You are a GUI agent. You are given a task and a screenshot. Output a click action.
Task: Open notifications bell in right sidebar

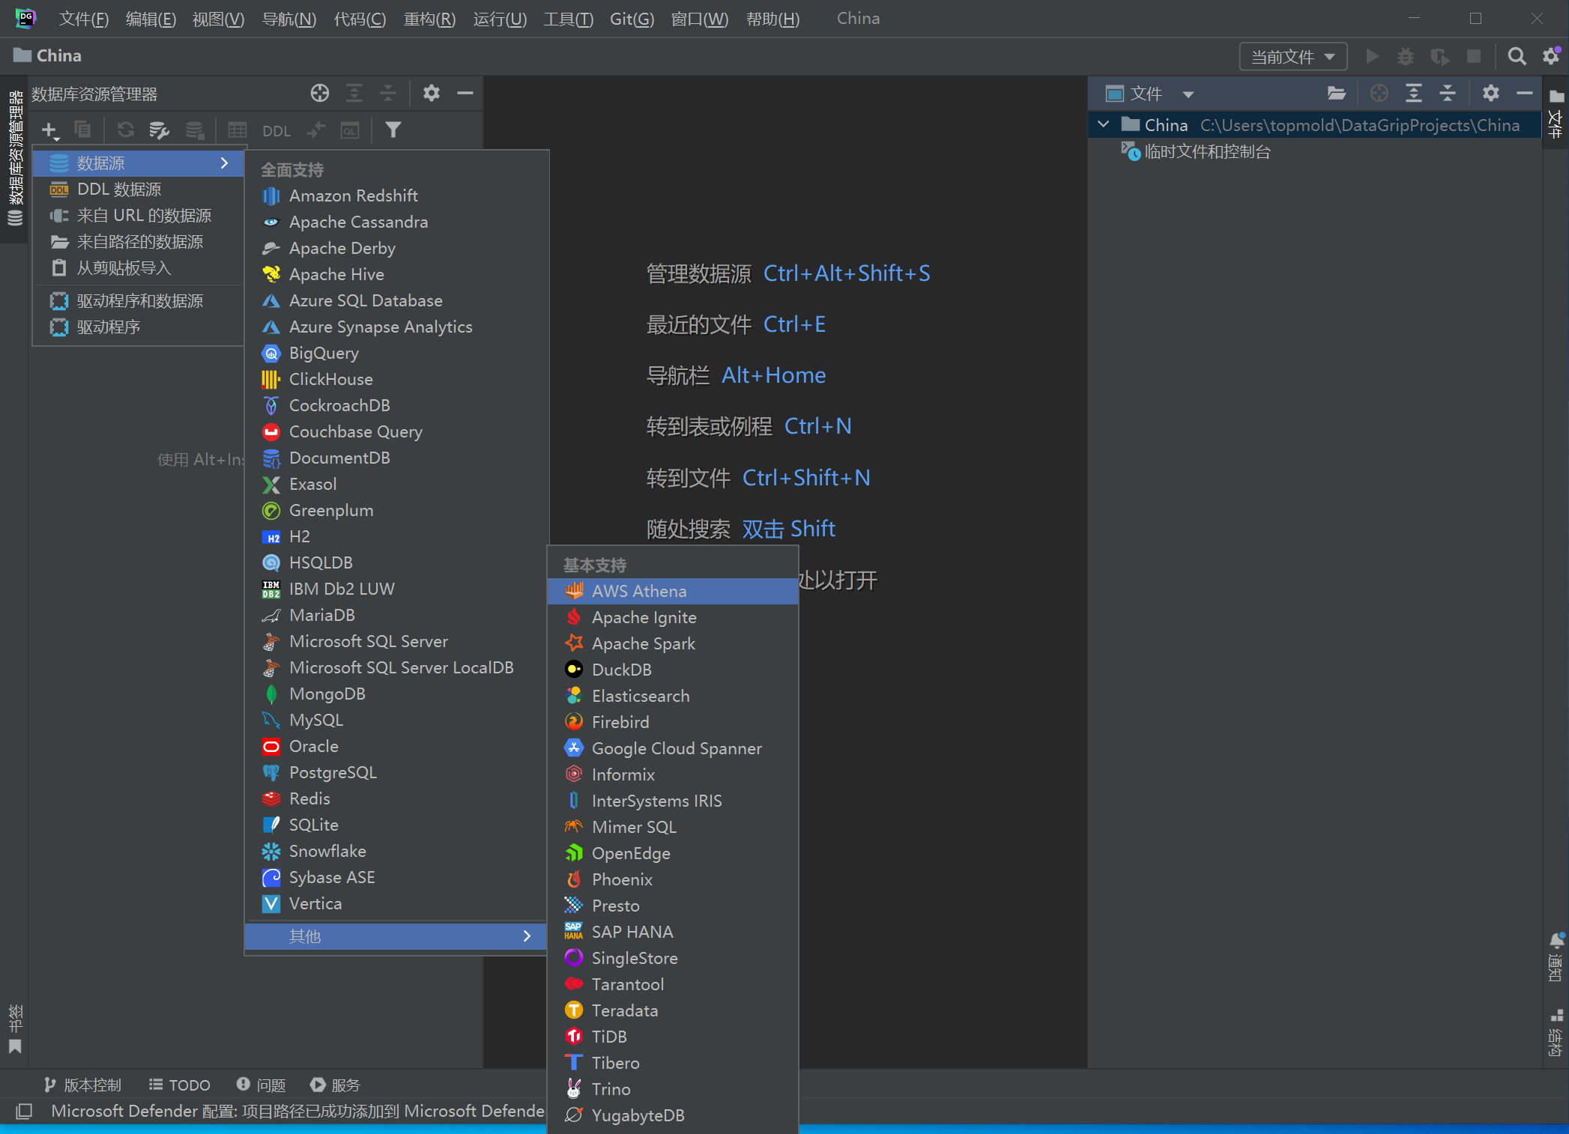[x=1556, y=940]
